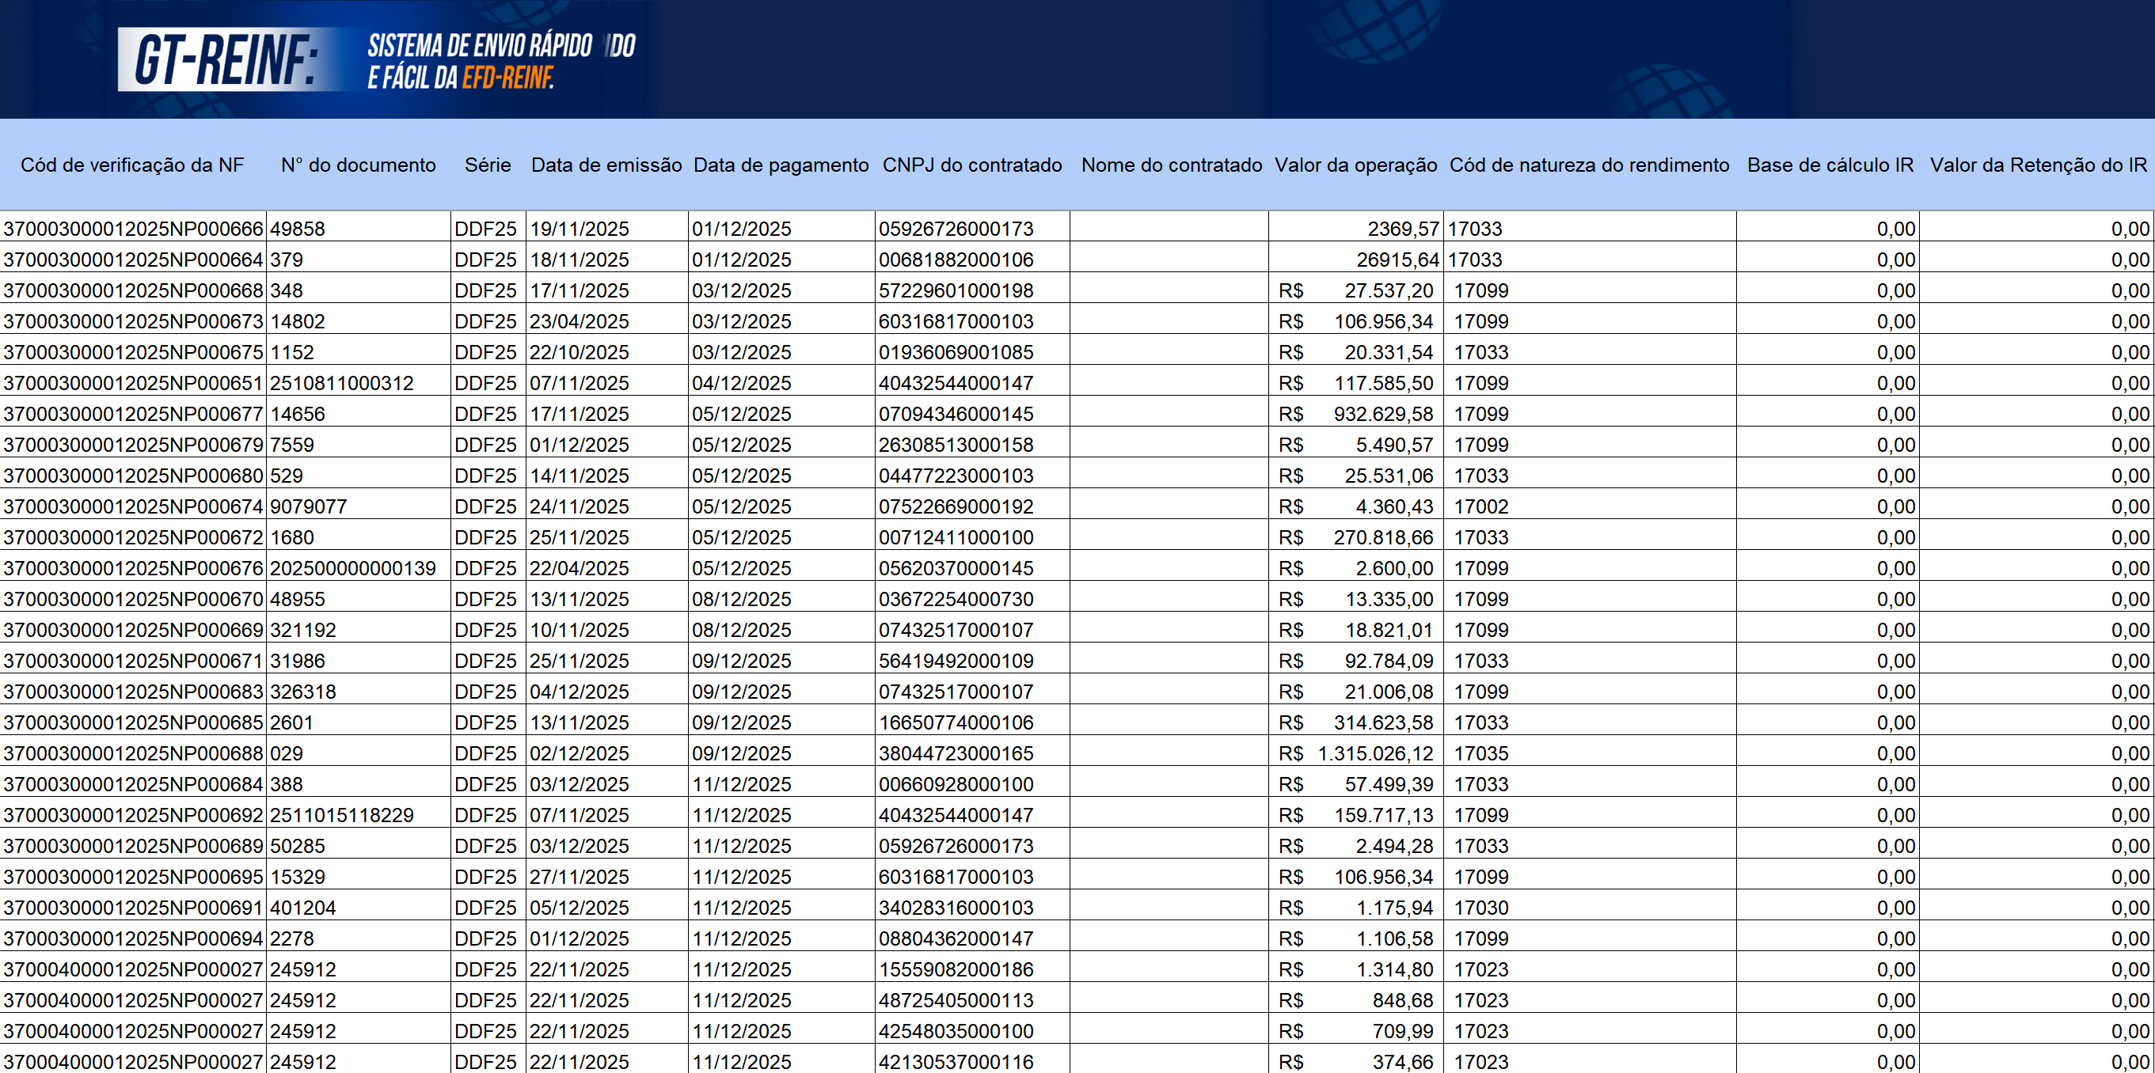Select the 'Data de pagamento' column header
This screenshot has width=2155, height=1073.
click(781, 165)
